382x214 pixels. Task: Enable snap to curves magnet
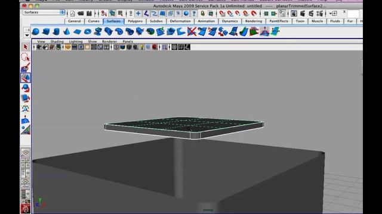[x=230, y=14]
